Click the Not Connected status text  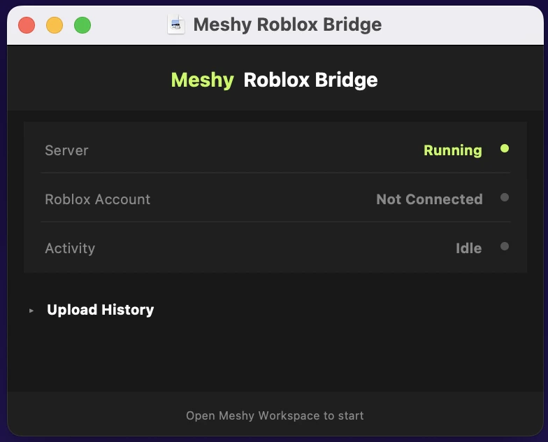[429, 199]
